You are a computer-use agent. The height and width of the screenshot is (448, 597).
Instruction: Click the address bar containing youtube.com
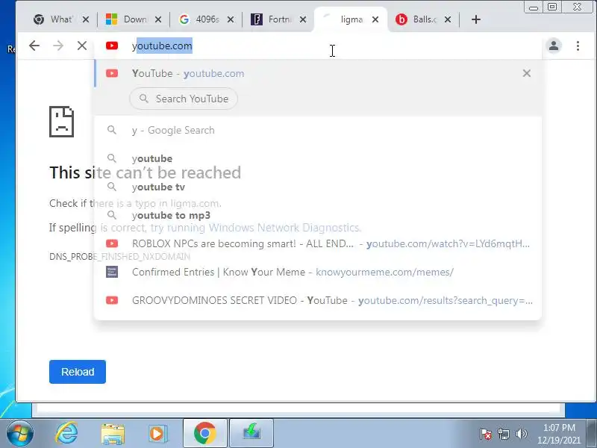(318, 46)
